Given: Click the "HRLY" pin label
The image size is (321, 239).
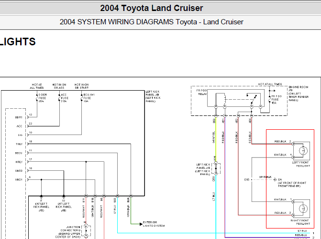Looking at the screenshot, I should pos(19,162).
